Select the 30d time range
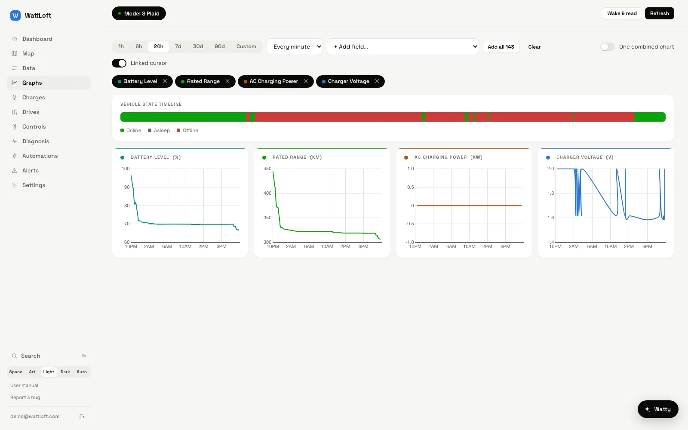The width and height of the screenshot is (688, 430). tap(198, 46)
